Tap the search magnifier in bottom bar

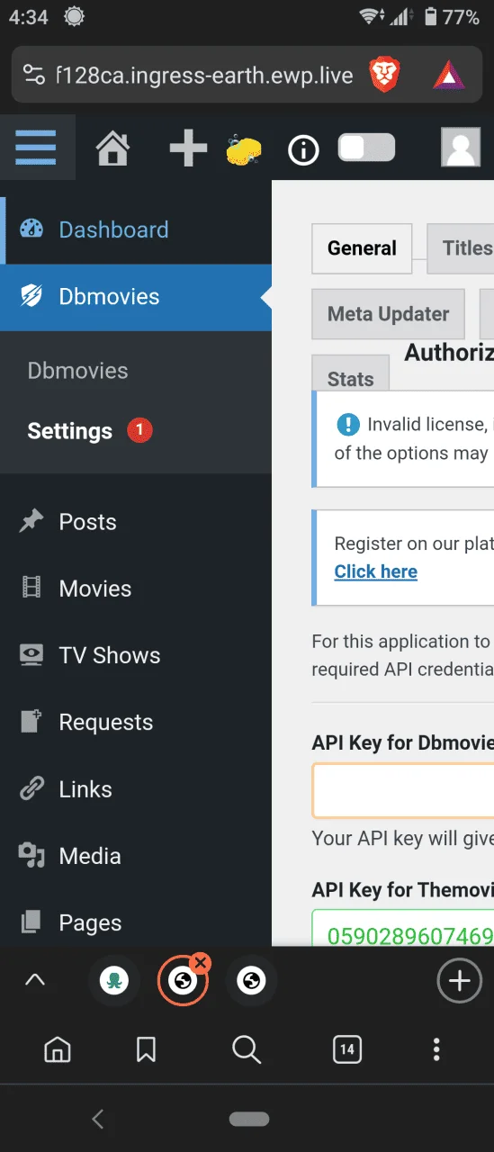coord(246,1049)
